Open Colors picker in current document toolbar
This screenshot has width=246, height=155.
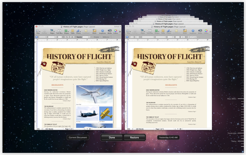116,31
